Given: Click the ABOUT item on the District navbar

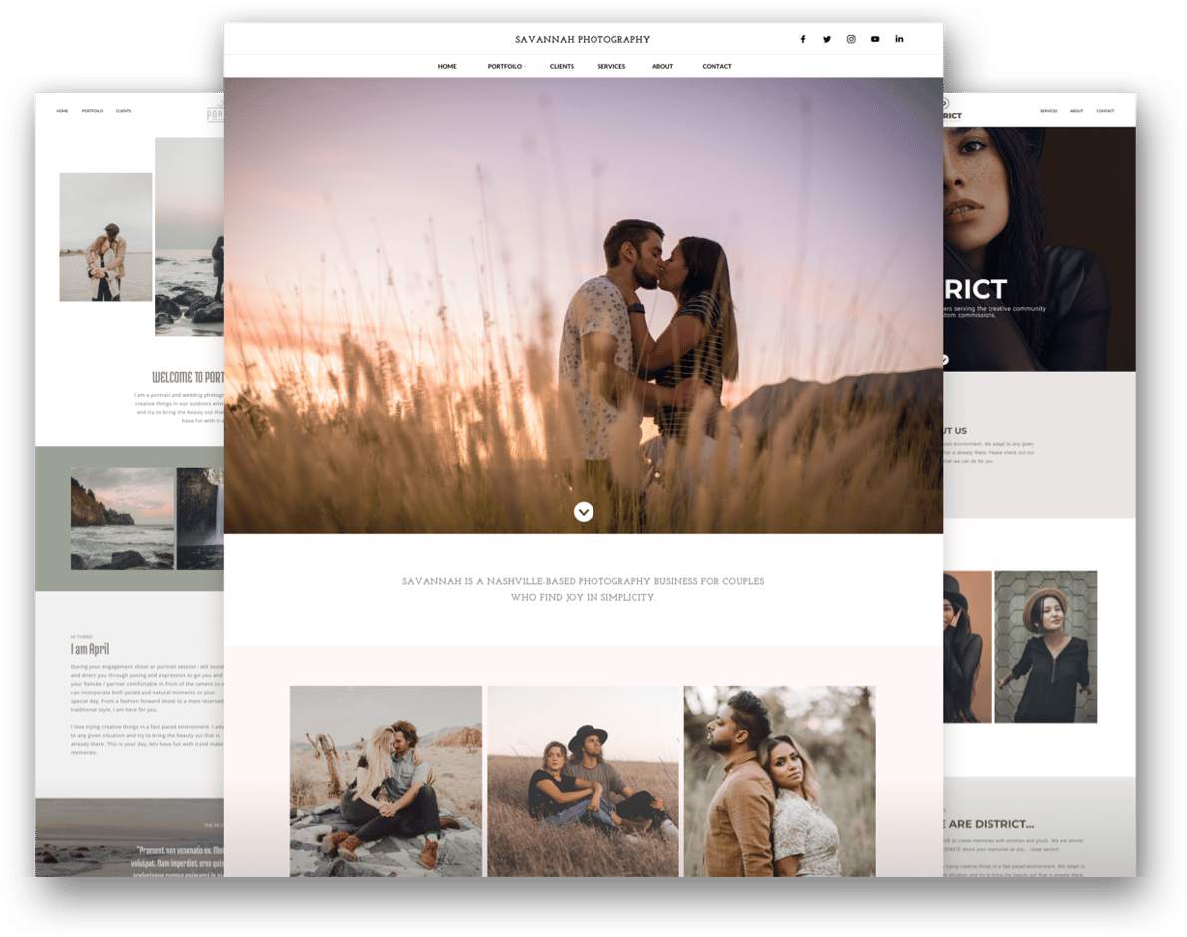Looking at the screenshot, I should tap(1076, 111).
